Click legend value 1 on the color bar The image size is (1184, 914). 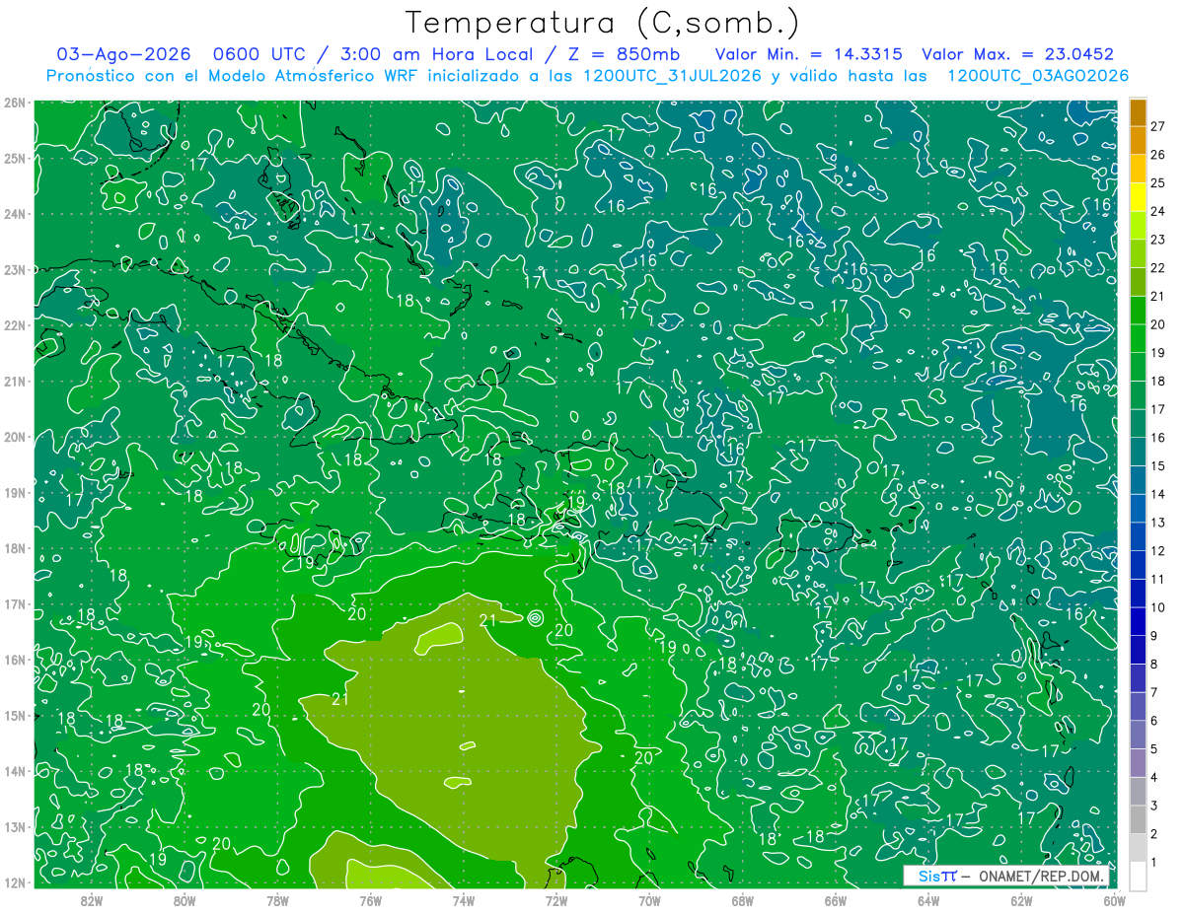click(1155, 863)
